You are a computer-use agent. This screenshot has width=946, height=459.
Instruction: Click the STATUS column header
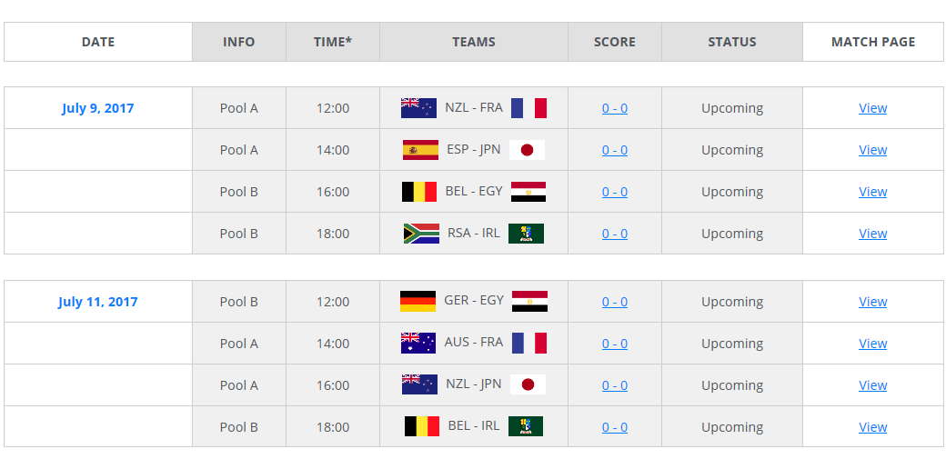tap(732, 42)
